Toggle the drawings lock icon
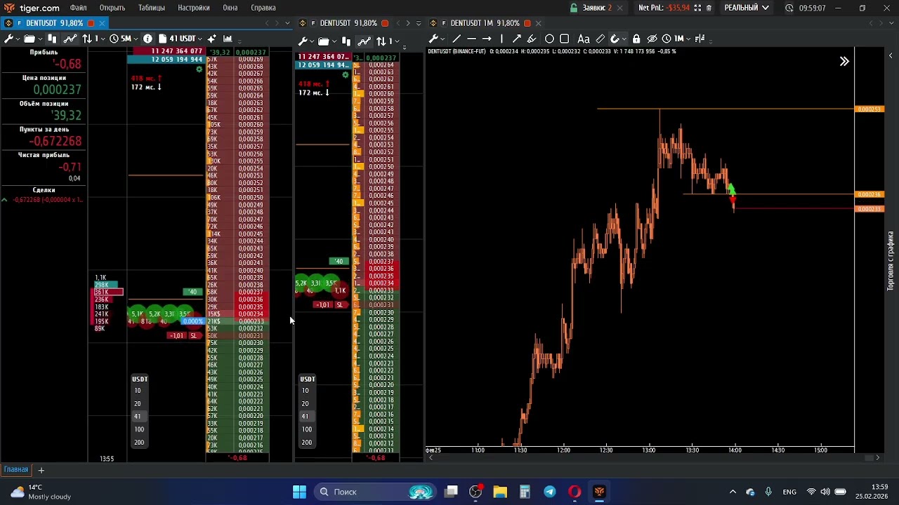Image resolution: width=899 pixels, height=505 pixels. coord(636,39)
